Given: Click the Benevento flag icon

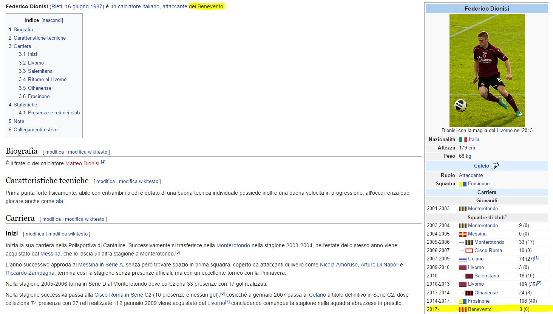Looking at the screenshot, I should tap(463, 309).
